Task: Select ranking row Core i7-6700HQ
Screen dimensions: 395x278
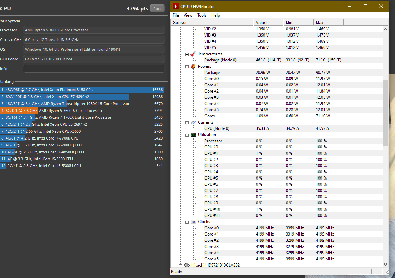Action: (82, 145)
